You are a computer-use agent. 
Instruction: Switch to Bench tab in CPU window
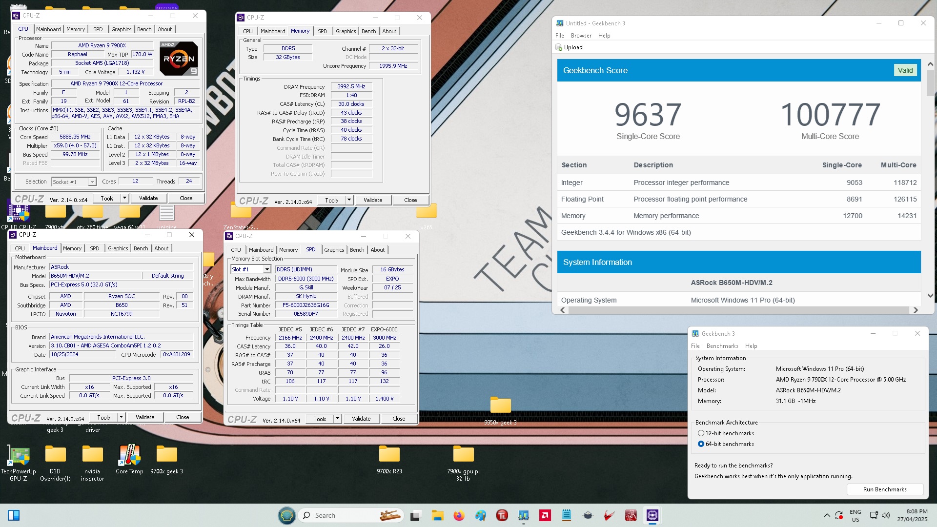pyautogui.click(x=144, y=29)
